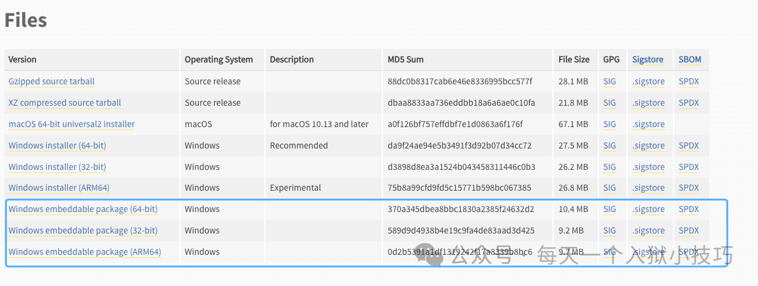
Task: Click macOS 64-bit universal2 installer link
Action: tap(72, 124)
